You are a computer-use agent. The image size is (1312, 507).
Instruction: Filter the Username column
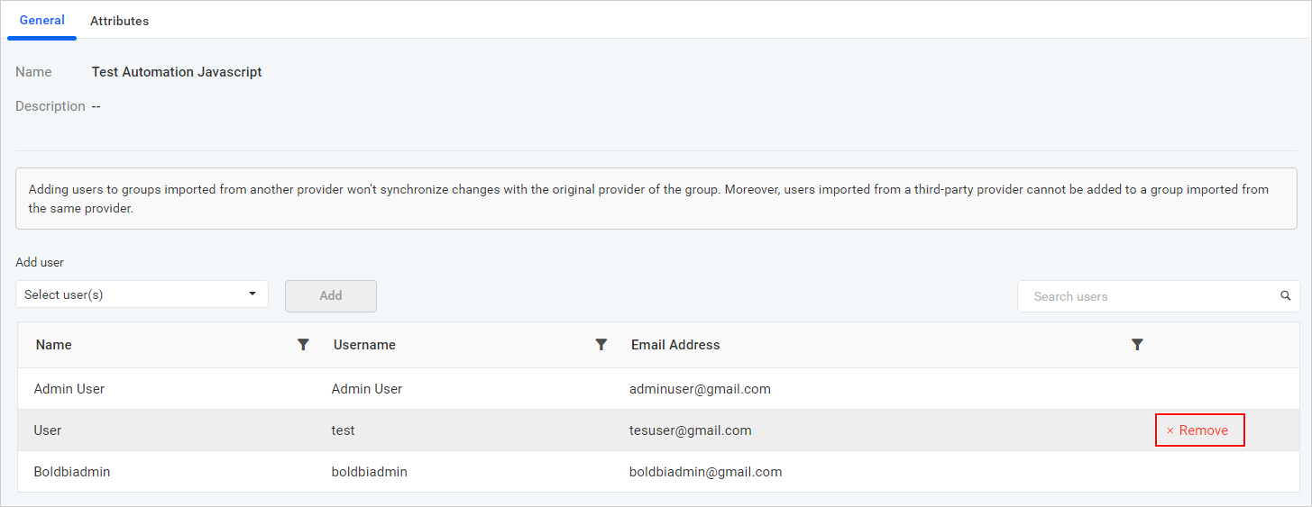pos(601,345)
